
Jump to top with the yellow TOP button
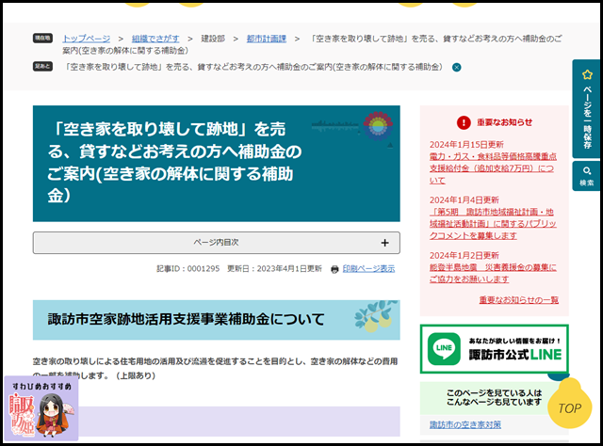(x=569, y=408)
